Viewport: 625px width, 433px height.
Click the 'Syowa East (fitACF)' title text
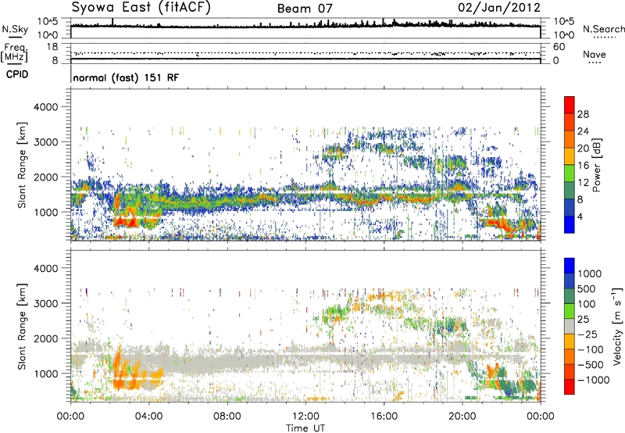tap(141, 7)
